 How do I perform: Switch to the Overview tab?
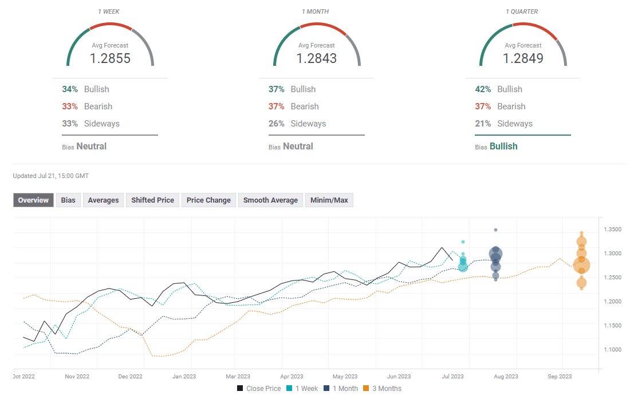point(33,200)
